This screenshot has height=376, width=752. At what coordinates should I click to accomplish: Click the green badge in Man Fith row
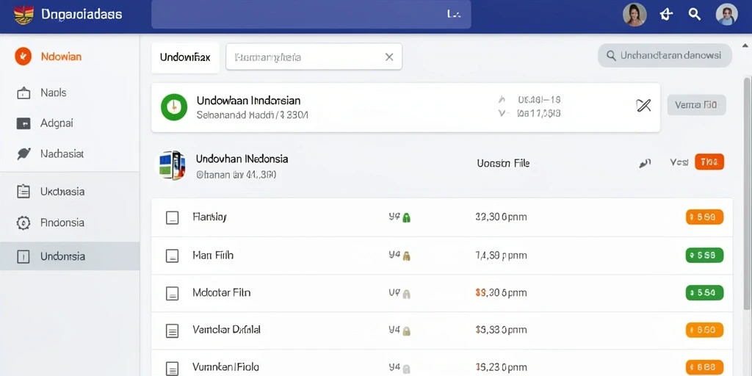point(704,256)
